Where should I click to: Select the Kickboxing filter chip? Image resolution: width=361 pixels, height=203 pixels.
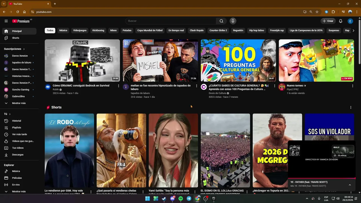(98, 30)
